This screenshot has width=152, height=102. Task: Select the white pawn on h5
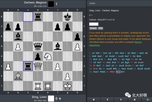[x=77, y=46]
